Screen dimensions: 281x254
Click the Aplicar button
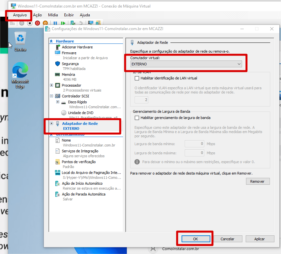tap(259, 239)
